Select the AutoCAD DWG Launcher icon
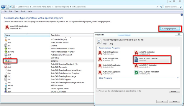Image resolution: width=184 pixels, height=106 pixels. click(x=136, y=60)
